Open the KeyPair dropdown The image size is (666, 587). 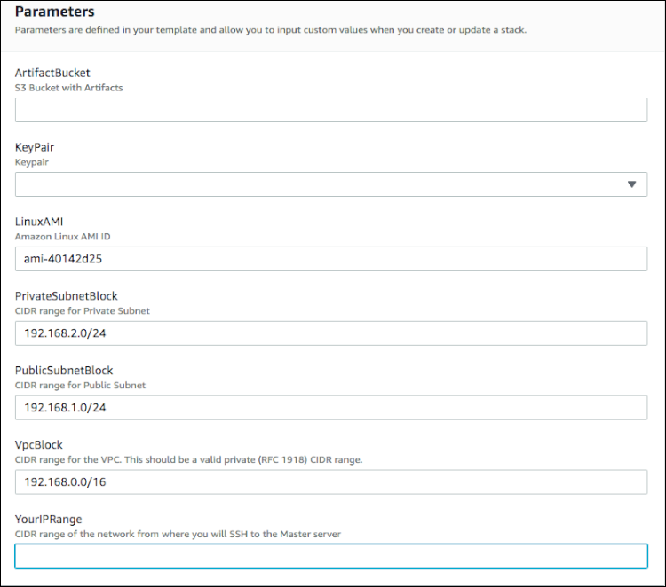[331, 184]
